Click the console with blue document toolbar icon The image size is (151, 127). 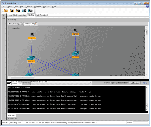(24, 11)
